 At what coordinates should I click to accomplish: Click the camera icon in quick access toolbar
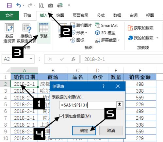[51, 6]
